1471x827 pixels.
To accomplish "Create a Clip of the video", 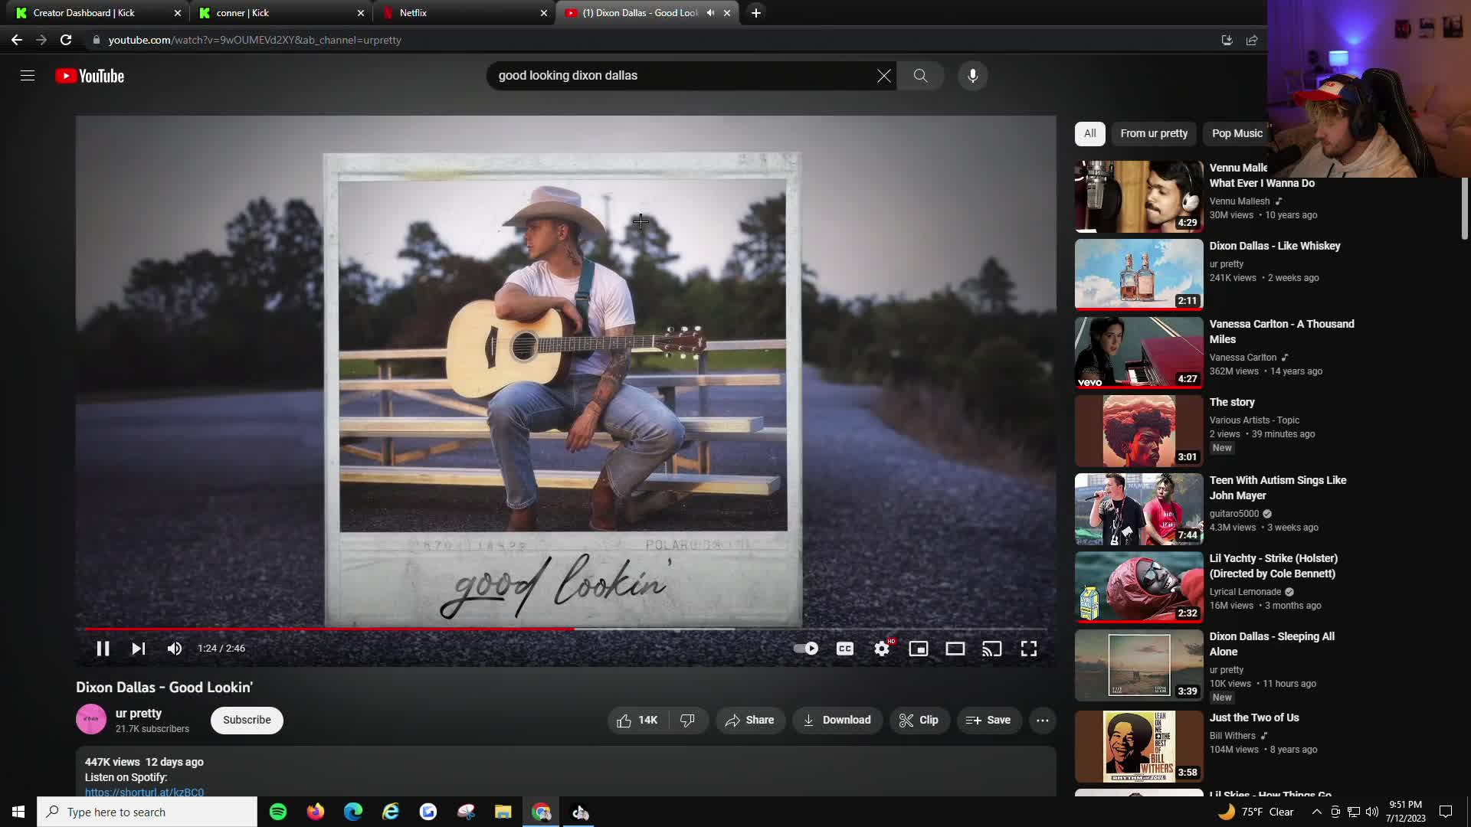I will click(x=919, y=721).
